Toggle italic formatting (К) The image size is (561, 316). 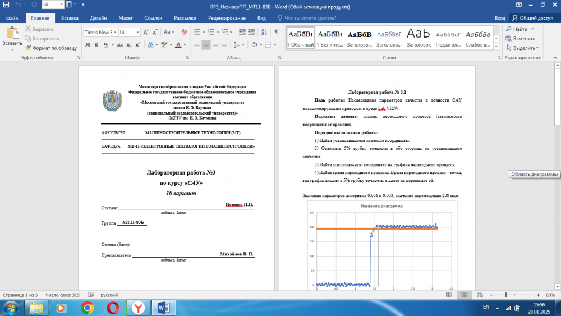click(x=98, y=45)
